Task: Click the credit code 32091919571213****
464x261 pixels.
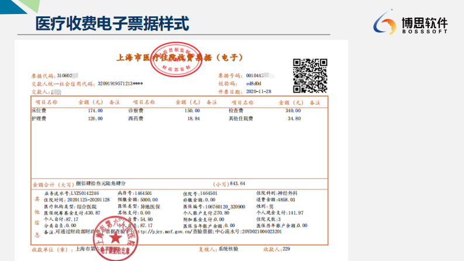Action: point(120,84)
